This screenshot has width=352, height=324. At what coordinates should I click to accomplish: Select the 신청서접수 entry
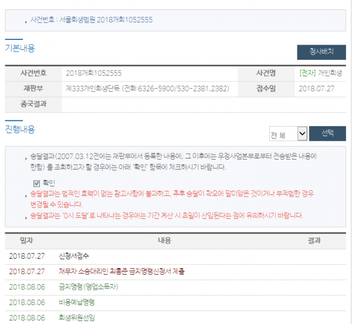pyautogui.click(x=73, y=256)
